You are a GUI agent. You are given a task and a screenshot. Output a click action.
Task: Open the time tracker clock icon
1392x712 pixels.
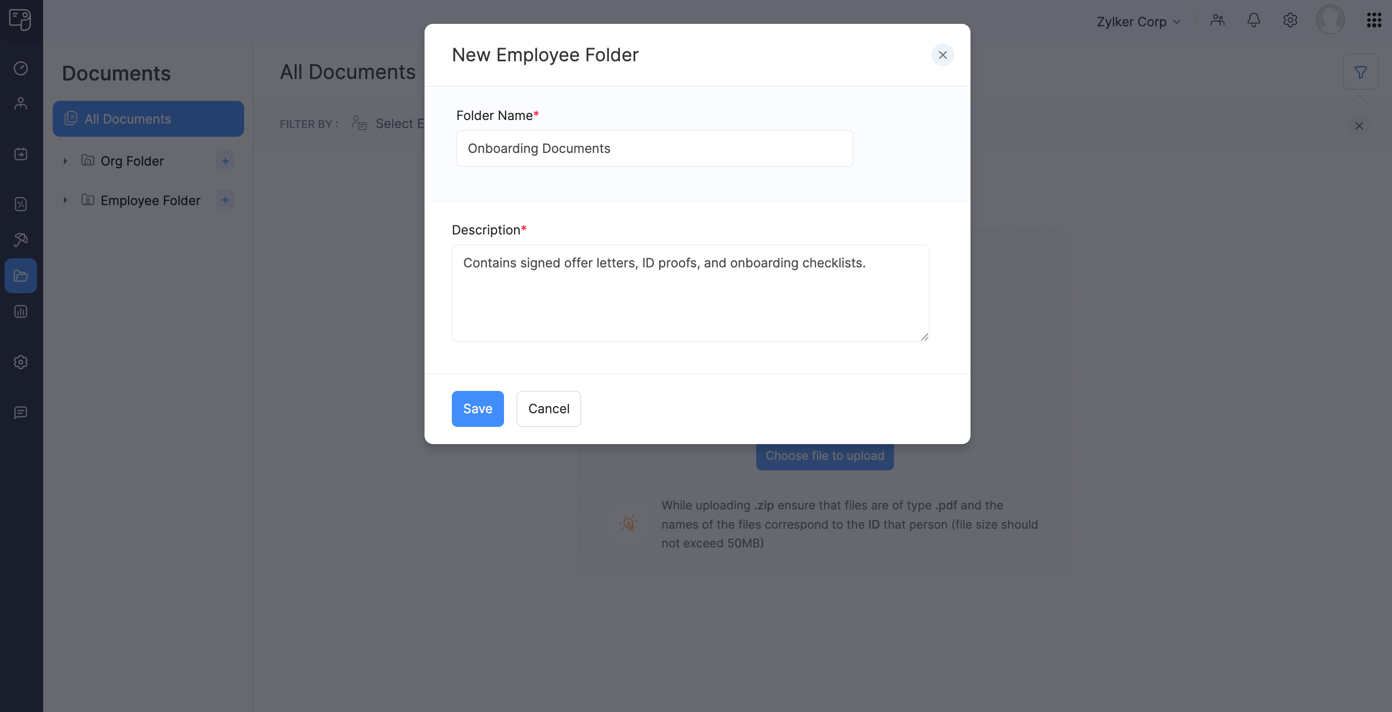click(x=21, y=68)
